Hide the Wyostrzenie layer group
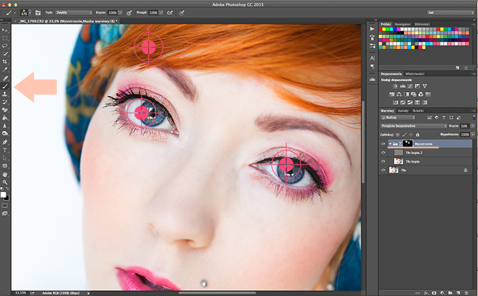The image size is (478, 296). tap(383, 144)
